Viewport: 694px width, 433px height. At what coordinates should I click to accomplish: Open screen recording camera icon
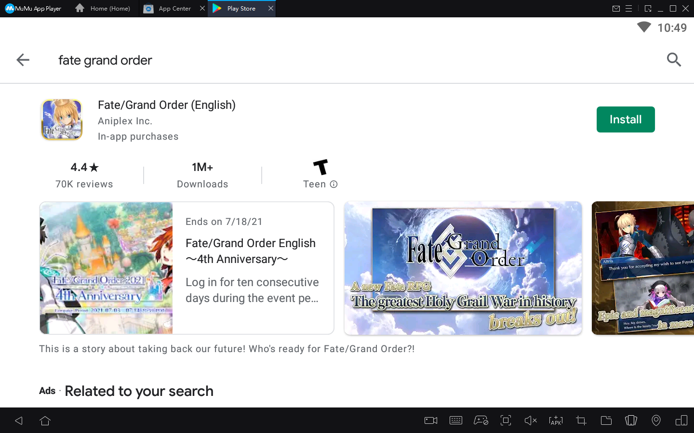click(431, 420)
